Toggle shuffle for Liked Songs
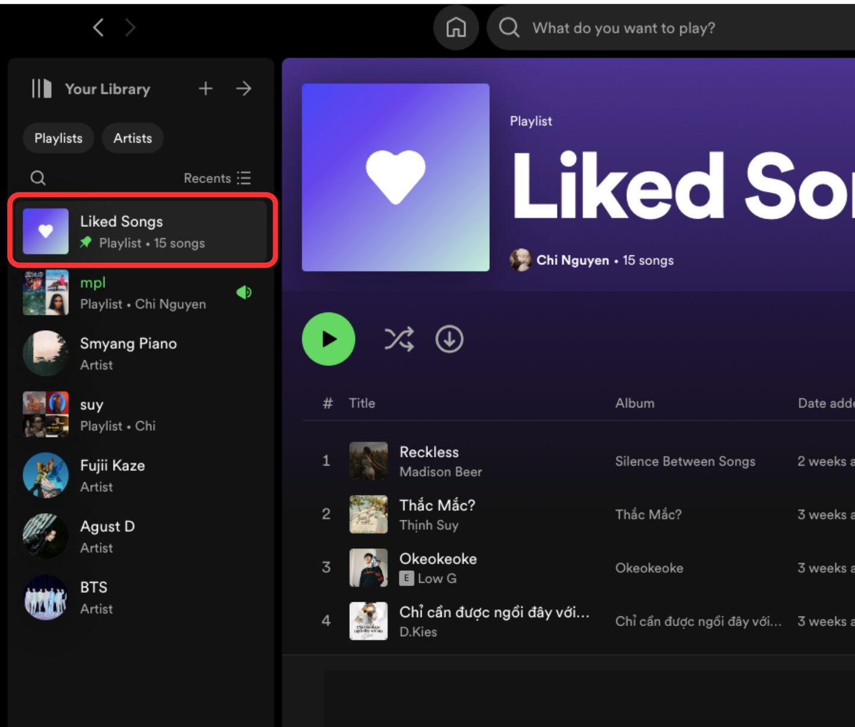This screenshot has height=727, width=855. tap(398, 339)
